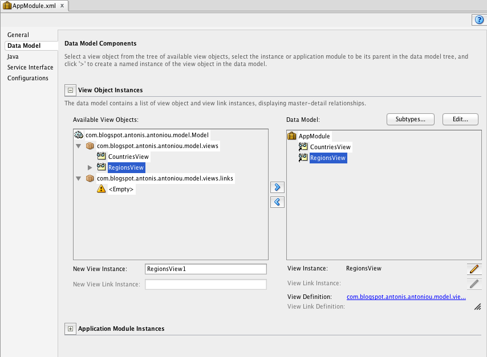Click the view object icon beside CountriesView
The width and height of the screenshot is (487, 357).
click(x=100, y=156)
